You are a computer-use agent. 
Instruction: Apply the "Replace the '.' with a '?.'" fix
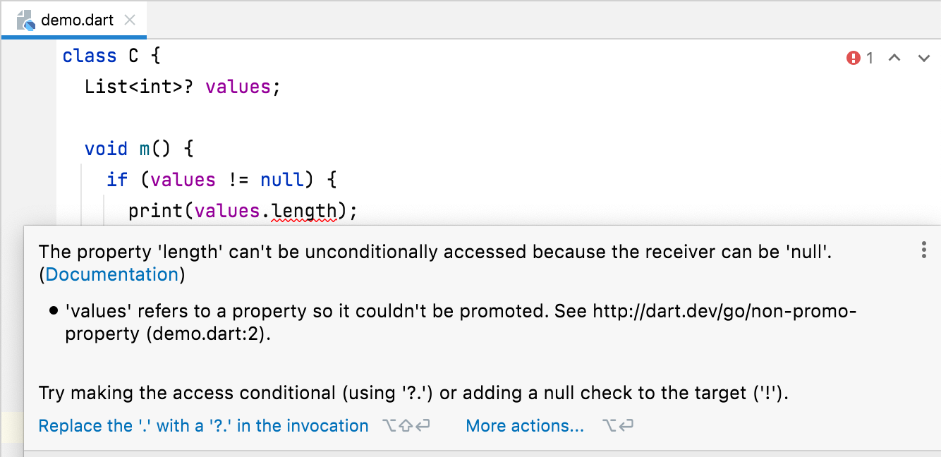[203, 426]
